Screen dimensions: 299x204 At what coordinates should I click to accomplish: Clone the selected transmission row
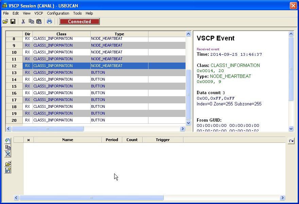(8, 147)
